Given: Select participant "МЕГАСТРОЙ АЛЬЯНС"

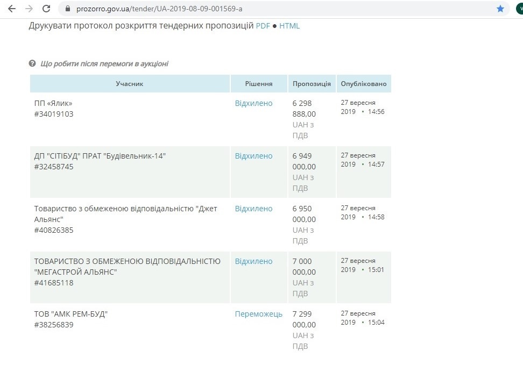Looking at the screenshot, I should tap(127, 267).
